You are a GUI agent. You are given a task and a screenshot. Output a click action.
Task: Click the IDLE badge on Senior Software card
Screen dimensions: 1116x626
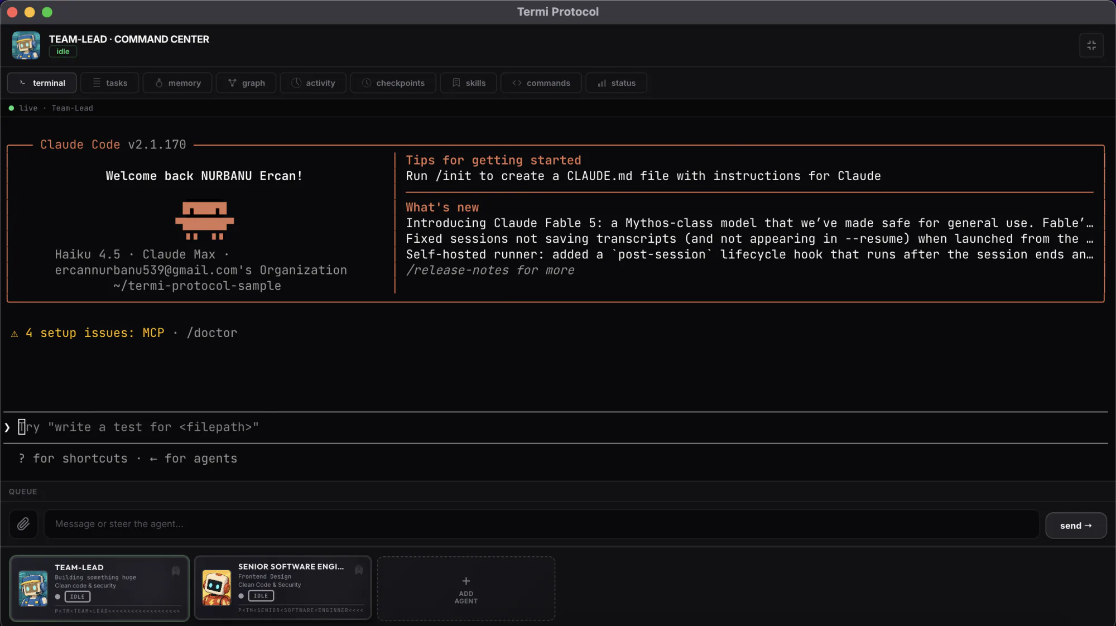tap(261, 596)
